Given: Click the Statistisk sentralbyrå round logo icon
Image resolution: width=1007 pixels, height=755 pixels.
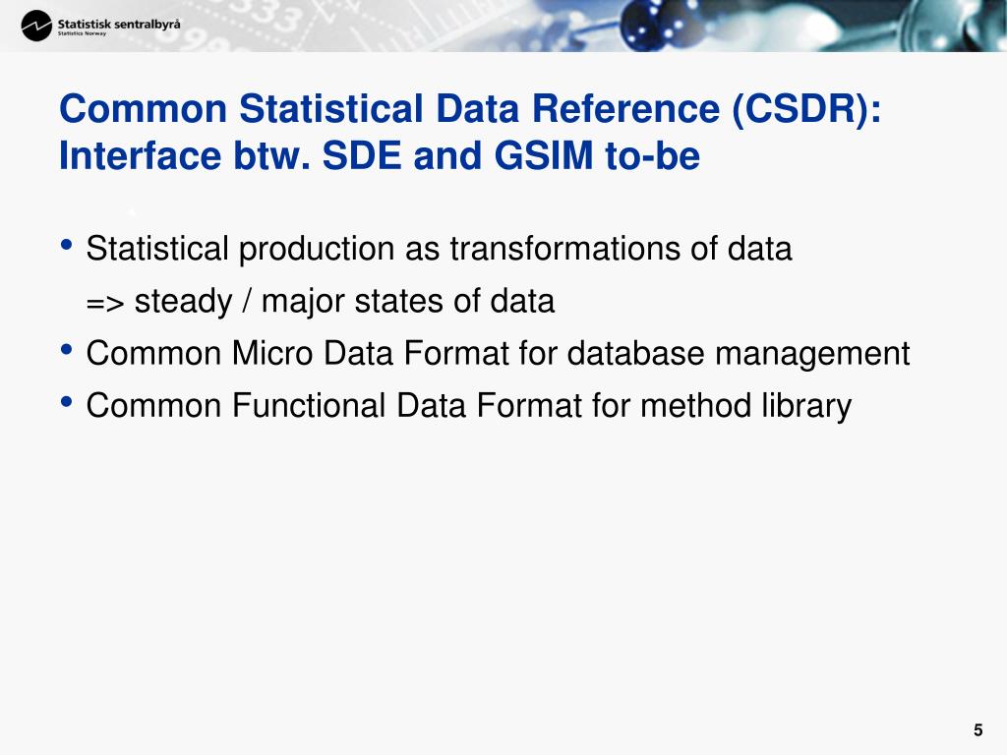Looking at the screenshot, I should 36,27.
